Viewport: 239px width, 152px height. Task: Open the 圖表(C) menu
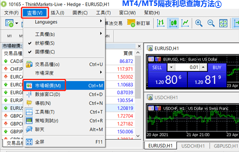point(80,13)
